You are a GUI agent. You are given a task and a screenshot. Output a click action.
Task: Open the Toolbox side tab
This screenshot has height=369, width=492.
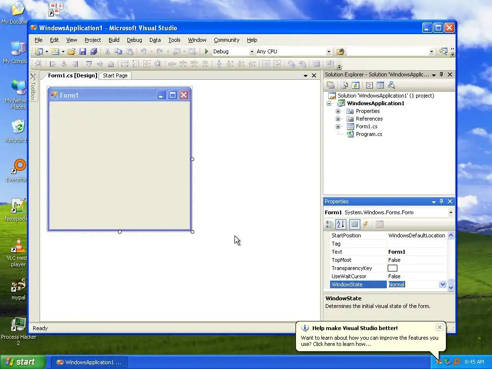point(34,87)
